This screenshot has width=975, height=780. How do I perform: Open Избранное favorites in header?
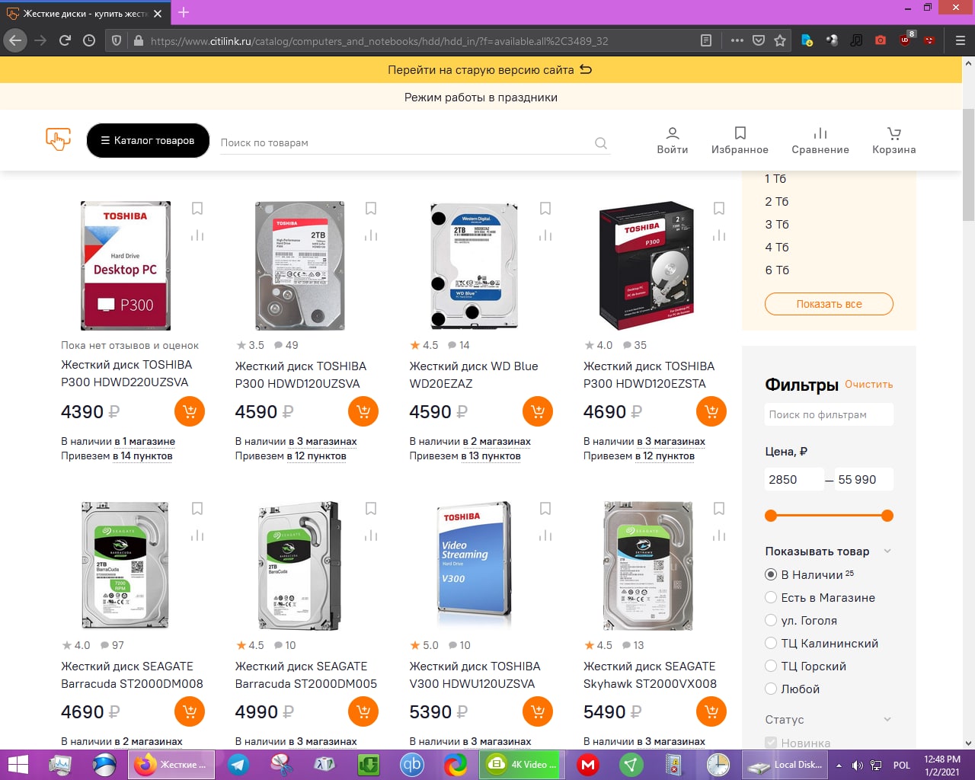pos(740,141)
